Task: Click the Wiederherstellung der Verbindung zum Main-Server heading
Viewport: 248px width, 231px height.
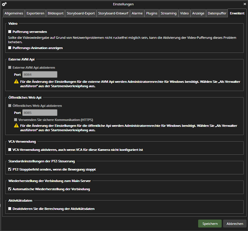Action: (x=49, y=181)
